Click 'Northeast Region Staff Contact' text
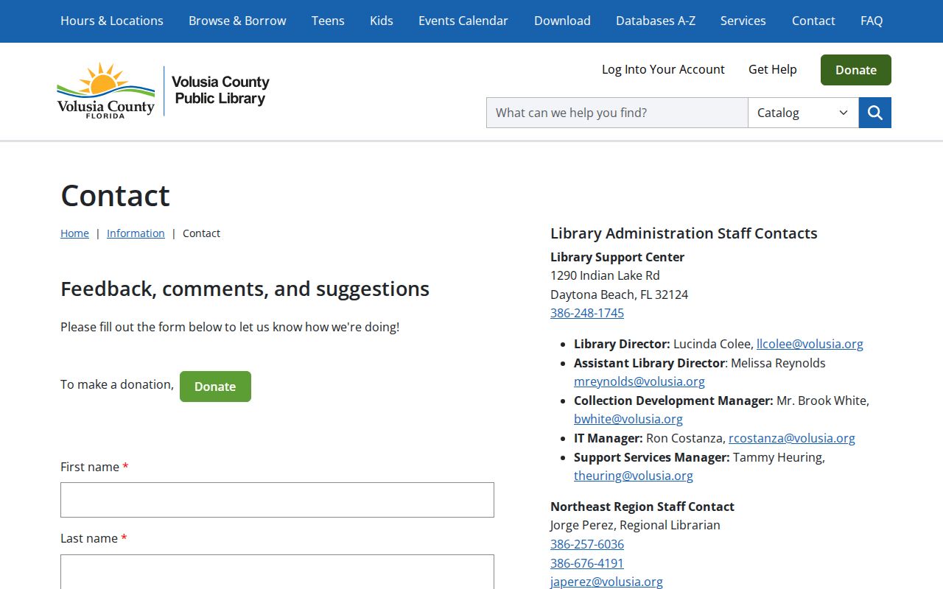Image resolution: width=943 pixels, height=589 pixels. (x=642, y=507)
